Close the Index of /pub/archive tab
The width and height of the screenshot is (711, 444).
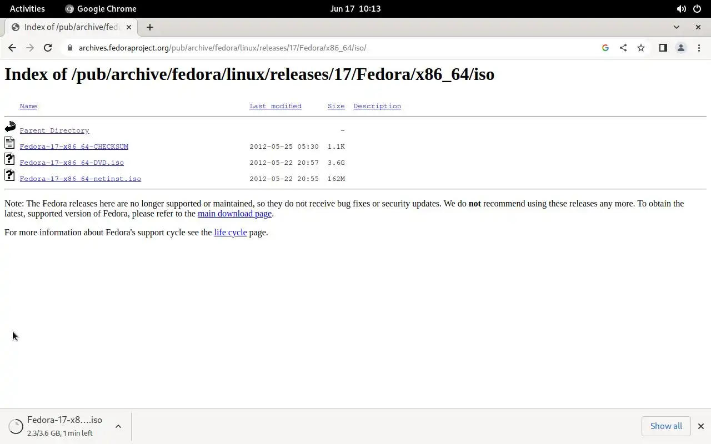coord(129,27)
